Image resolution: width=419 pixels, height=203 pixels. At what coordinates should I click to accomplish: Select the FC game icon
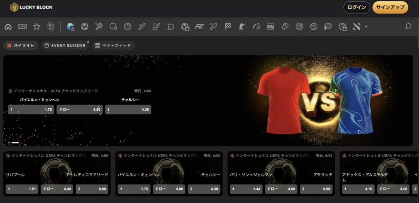click(x=199, y=27)
